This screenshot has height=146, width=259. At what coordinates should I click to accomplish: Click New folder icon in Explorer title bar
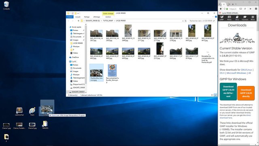pyautogui.click(x=76, y=13)
